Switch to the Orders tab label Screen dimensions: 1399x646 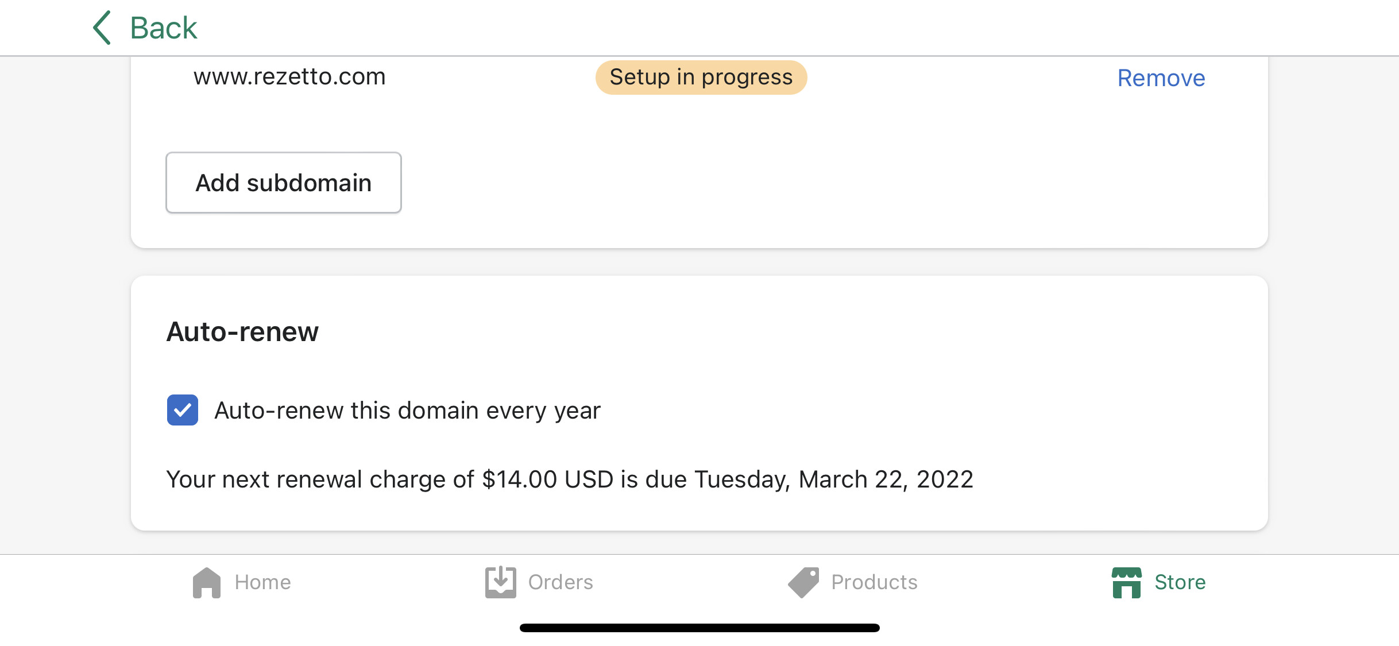pos(561,582)
